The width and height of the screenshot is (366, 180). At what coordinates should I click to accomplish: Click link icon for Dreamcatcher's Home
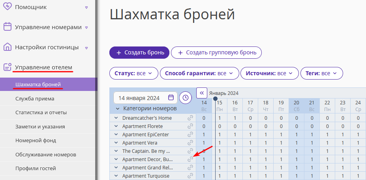point(190,118)
